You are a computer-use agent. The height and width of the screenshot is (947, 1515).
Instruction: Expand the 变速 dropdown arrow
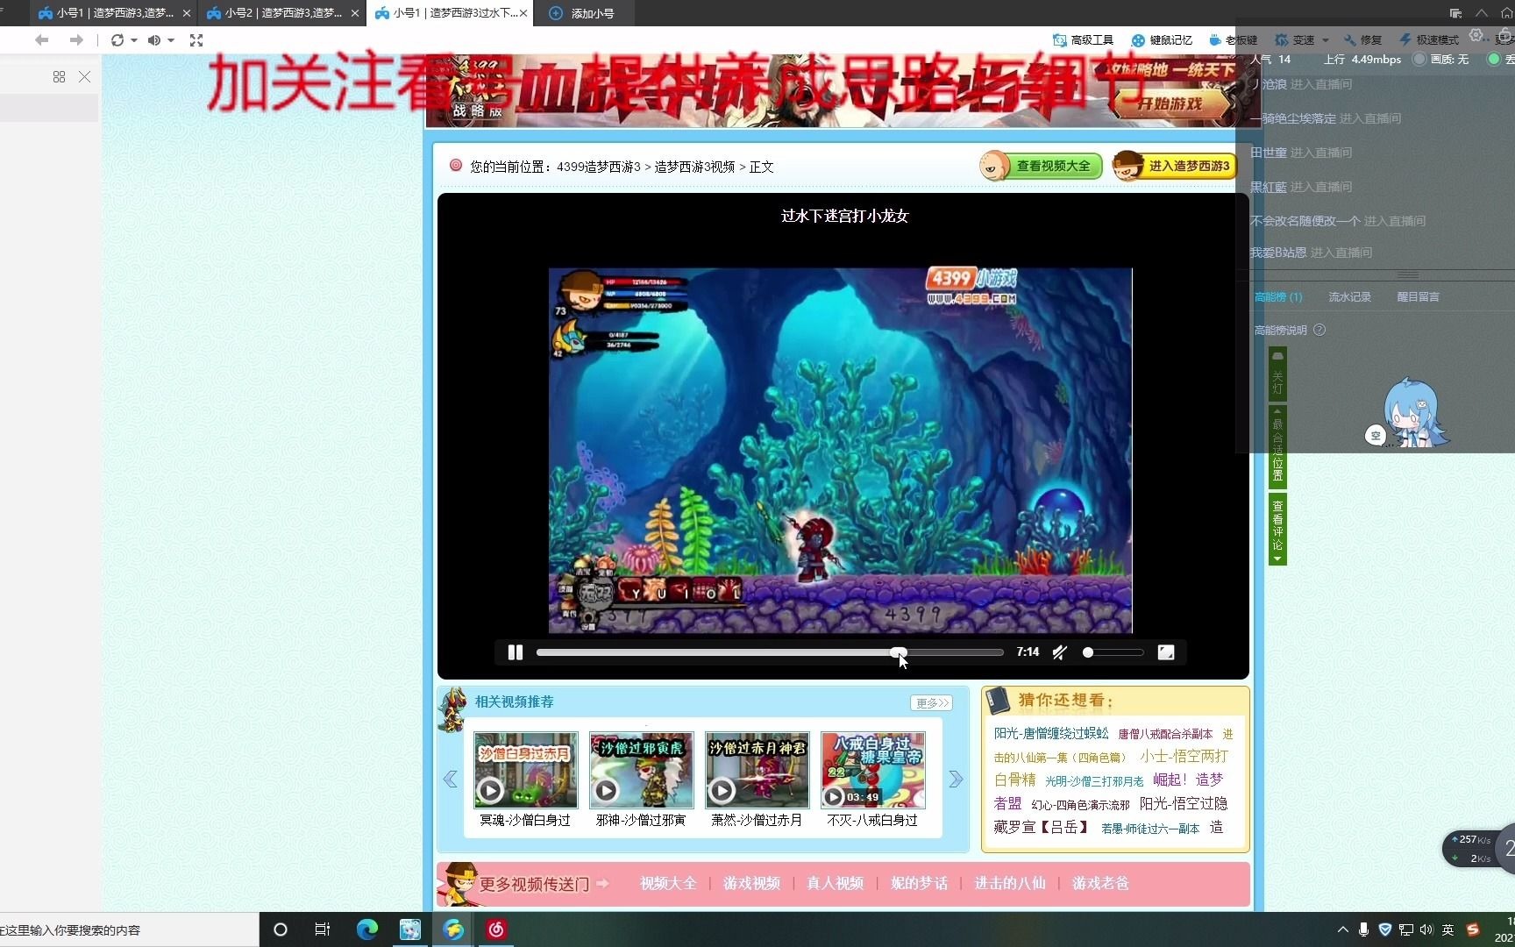click(1325, 40)
